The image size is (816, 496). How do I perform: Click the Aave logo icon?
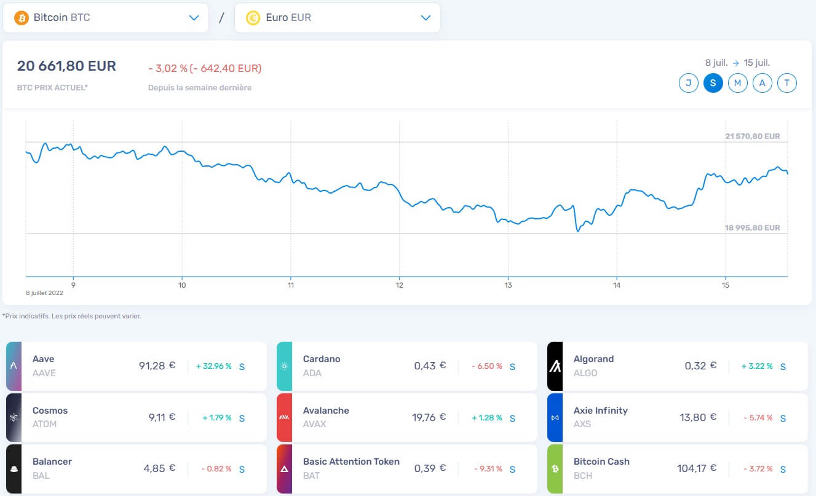click(14, 366)
